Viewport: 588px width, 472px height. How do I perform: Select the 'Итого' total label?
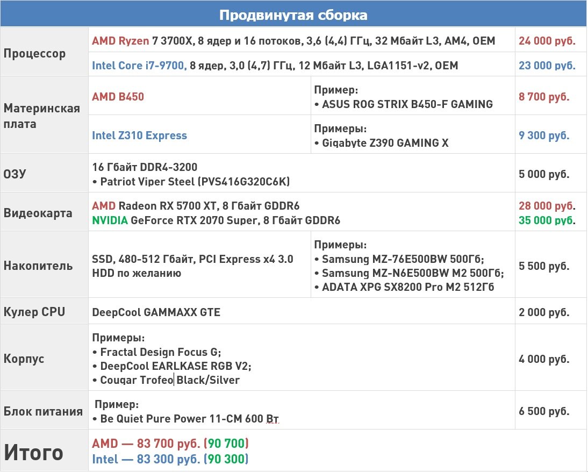(x=33, y=452)
